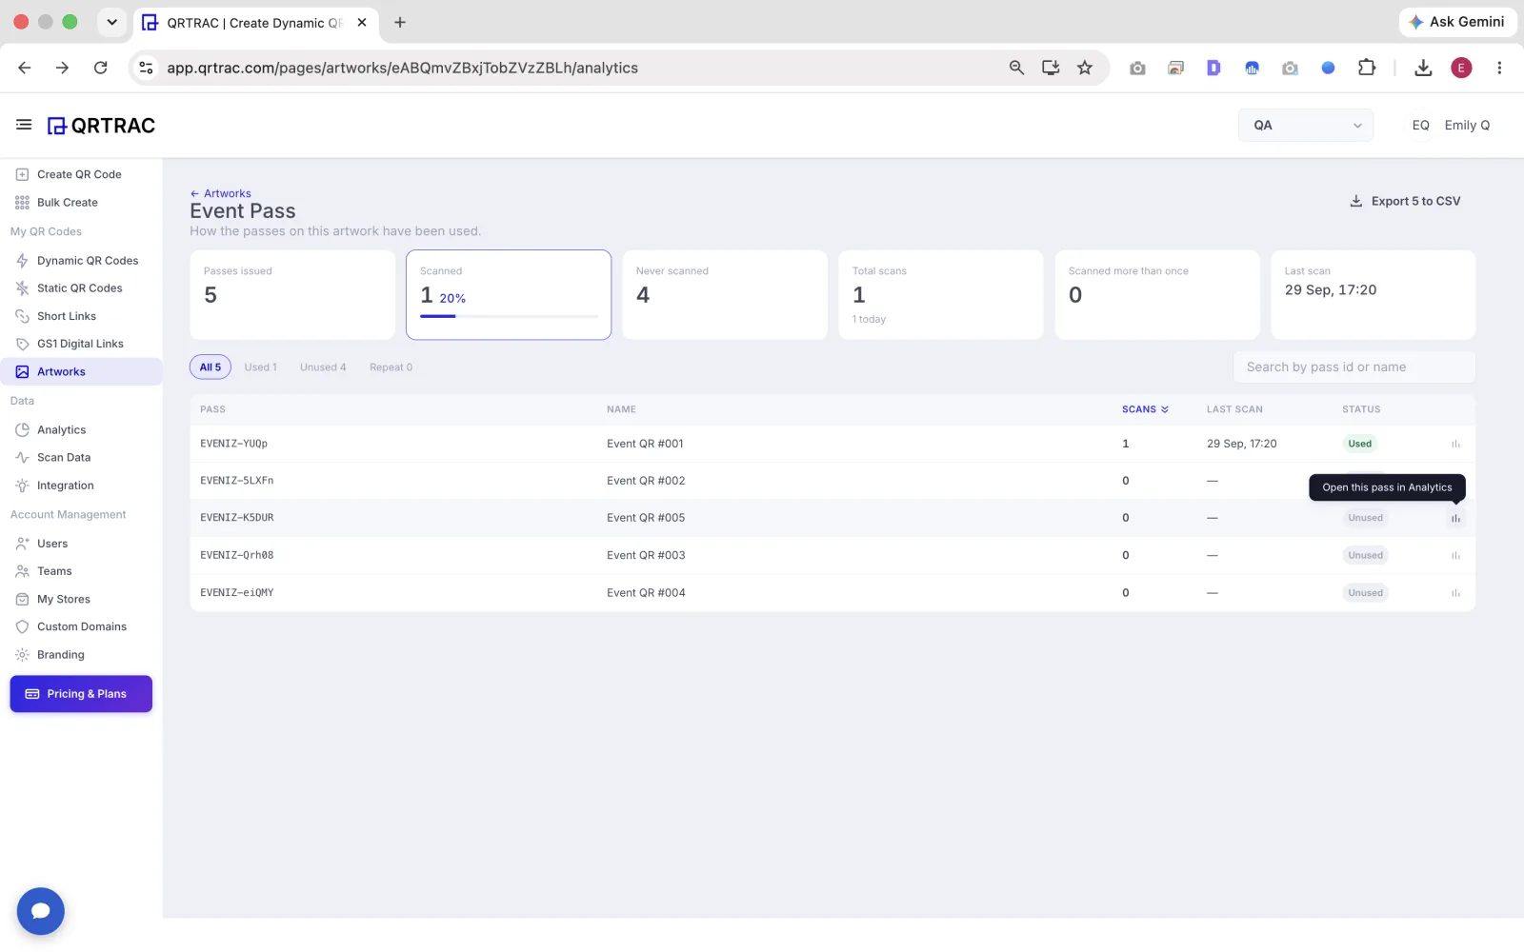Focus the search by pass id field

(1354, 367)
